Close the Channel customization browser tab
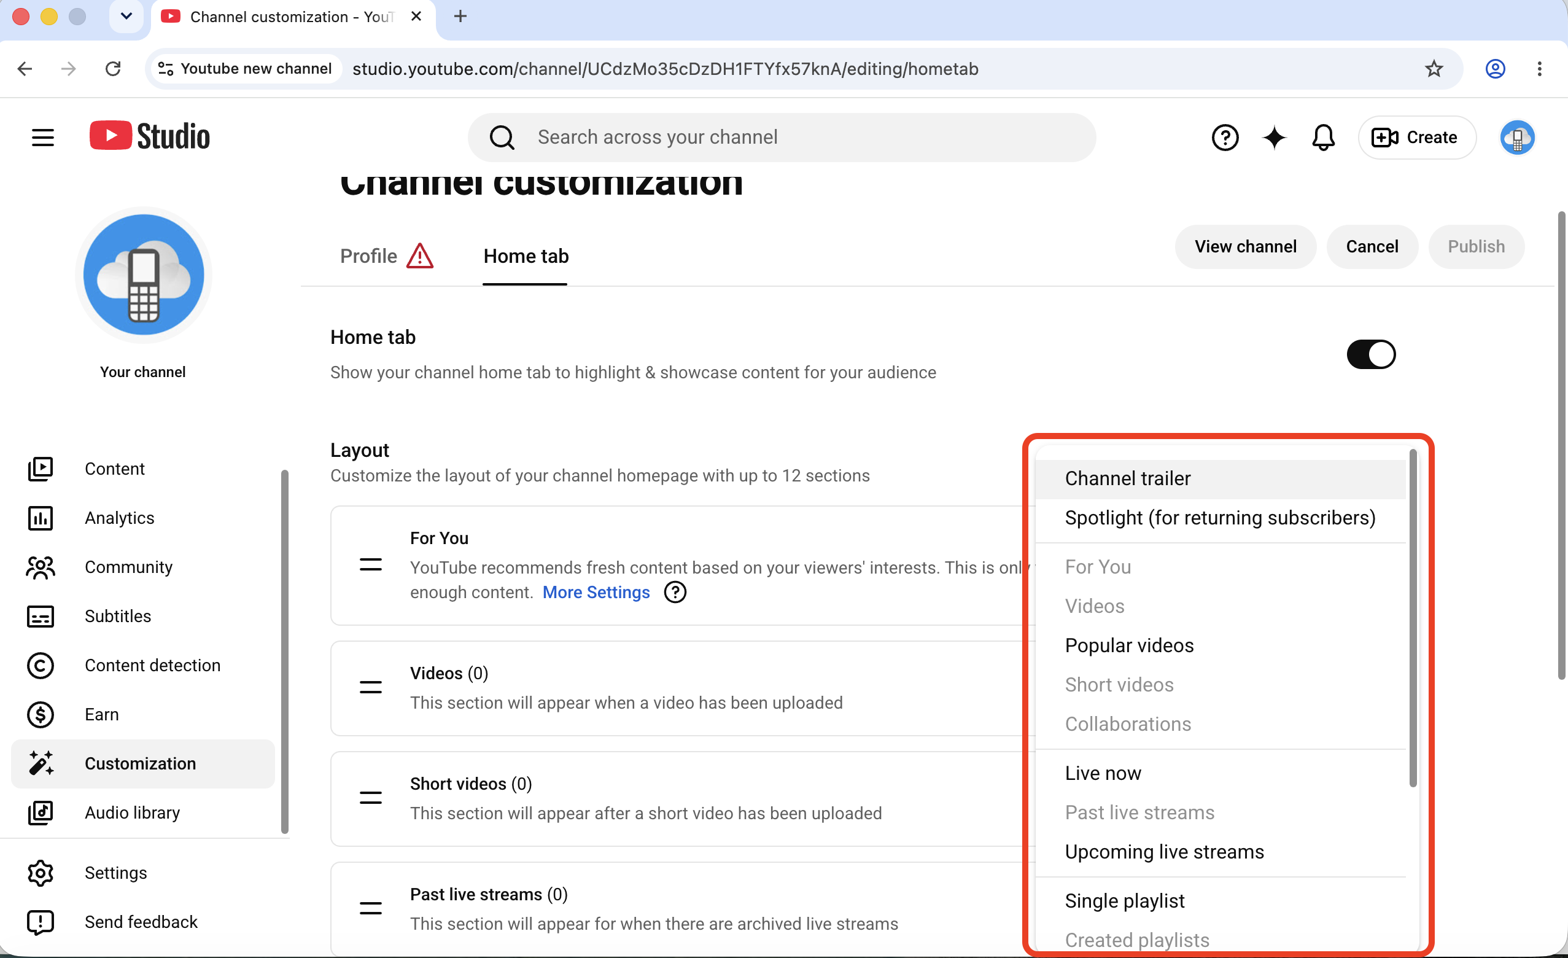This screenshot has width=1568, height=958. [416, 17]
